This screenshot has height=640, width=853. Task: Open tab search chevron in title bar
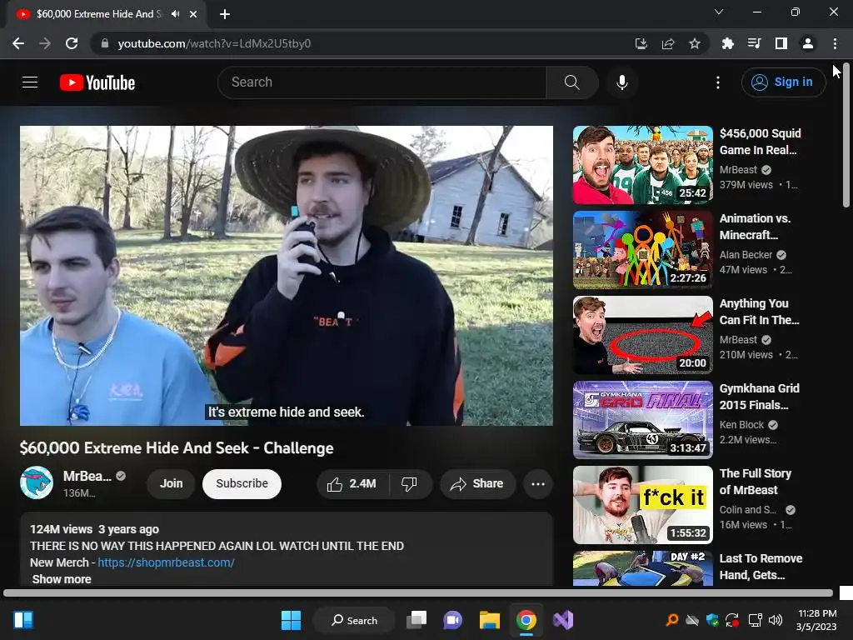(719, 12)
